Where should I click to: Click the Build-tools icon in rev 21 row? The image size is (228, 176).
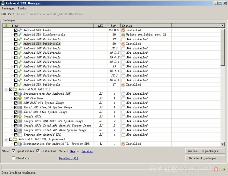point(20,39)
